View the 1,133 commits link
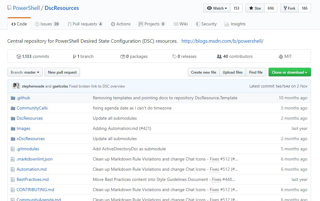The height and width of the screenshot is (201, 320). coord(33,56)
